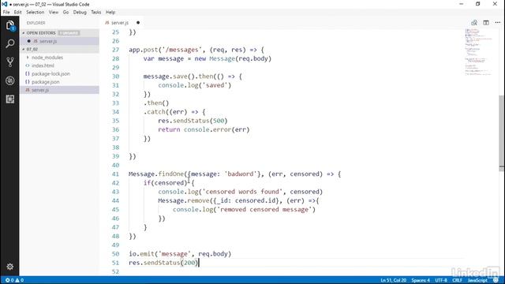The image size is (505, 284).
Task: Click on 'removed censored message' string
Action: coord(264,210)
